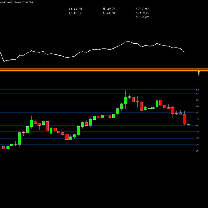Image resolution: width=208 pixels, height=208 pixels.
Task: Click the price axis label 66
Action: 198,94
